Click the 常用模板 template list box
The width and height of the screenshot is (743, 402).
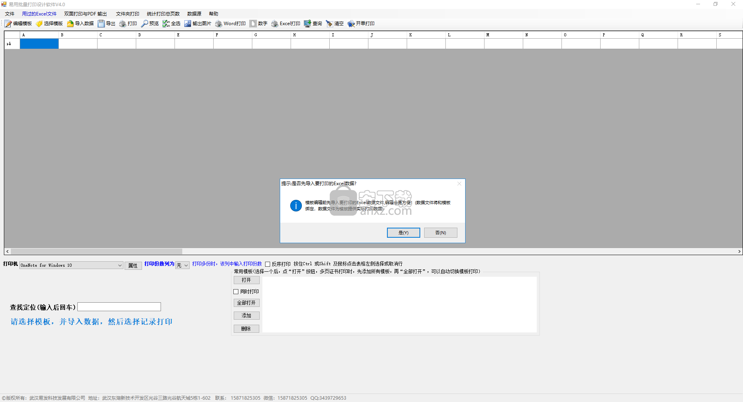point(399,304)
